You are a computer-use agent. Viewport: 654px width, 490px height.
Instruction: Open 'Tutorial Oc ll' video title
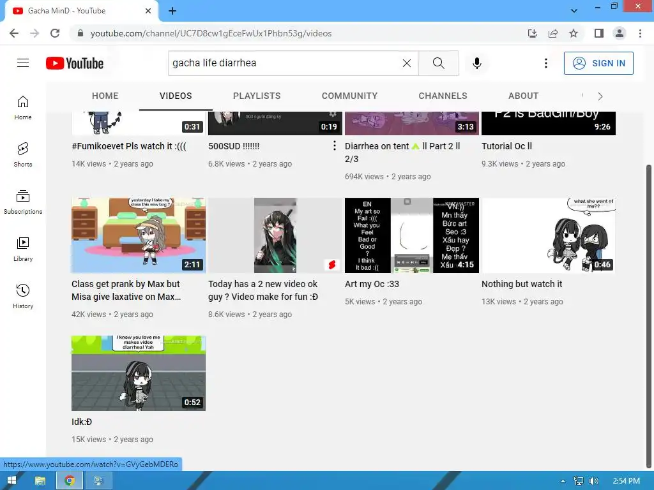click(506, 146)
